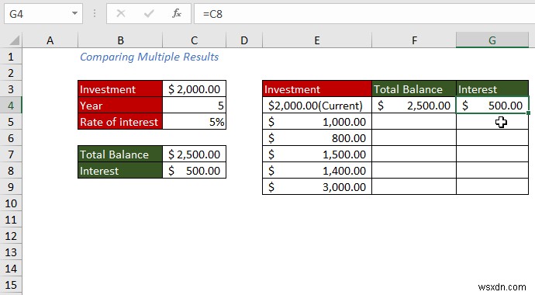
Task: Select row 6 header
Action: (11, 138)
